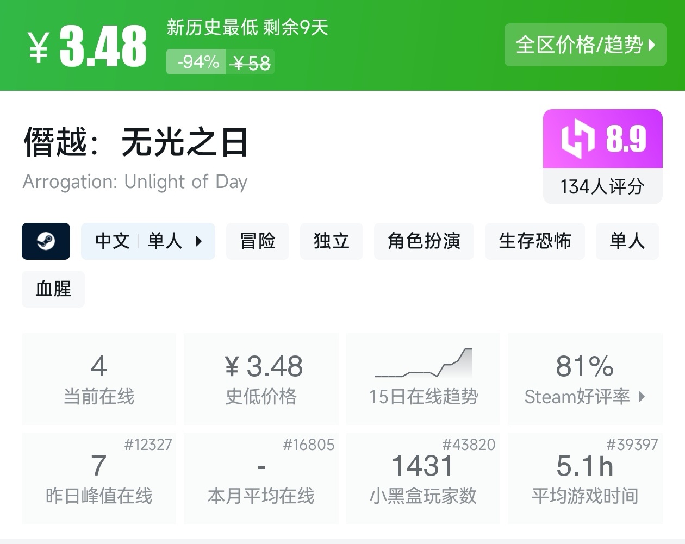This screenshot has height=544, width=685.
Task: Expand 全区价格/趋势 regional price trends
Action: click(585, 45)
